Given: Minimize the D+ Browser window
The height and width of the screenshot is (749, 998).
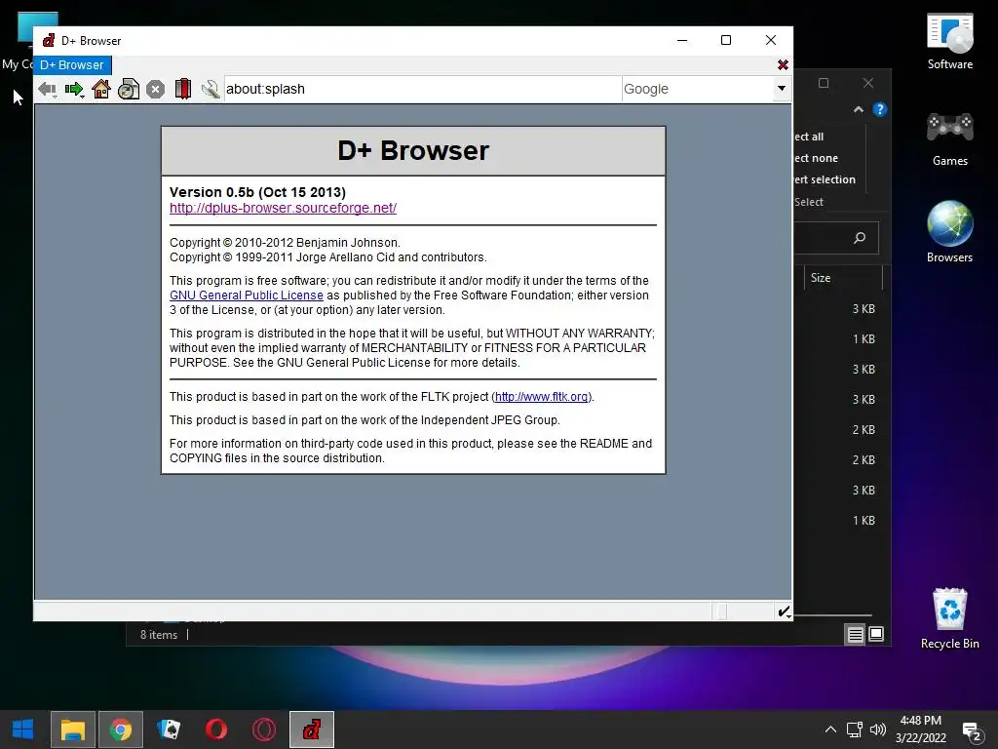Looking at the screenshot, I should pyautogui.click(x=682, y=40).
